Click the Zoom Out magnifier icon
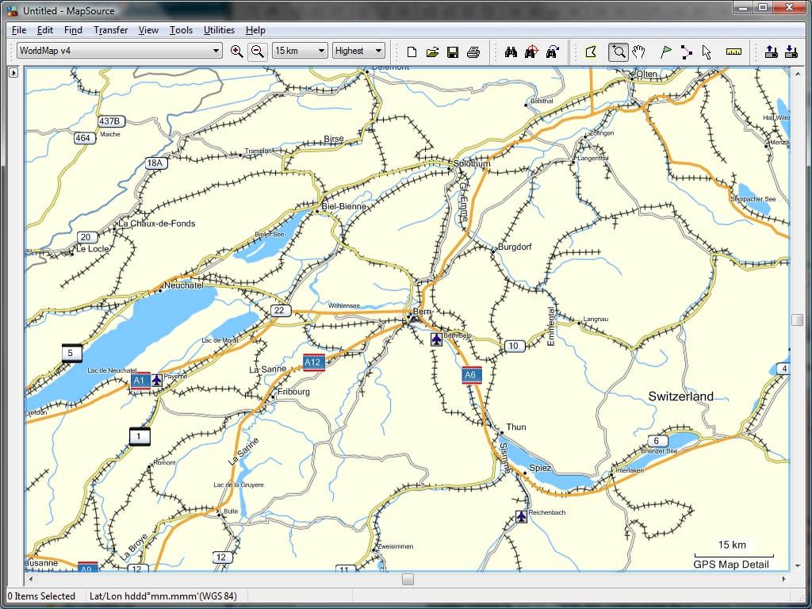 click(258, 51)
